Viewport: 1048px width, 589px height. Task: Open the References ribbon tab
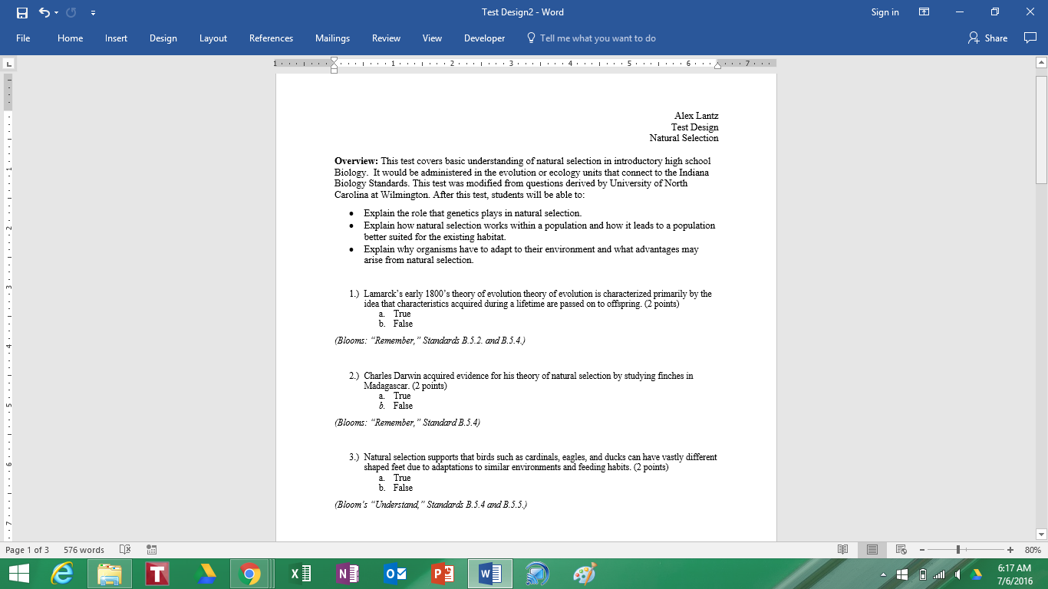pyautogui.click(x=271, y=38)
